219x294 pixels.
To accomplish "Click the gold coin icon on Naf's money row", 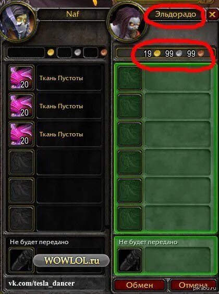I will (x=51, y=53).
